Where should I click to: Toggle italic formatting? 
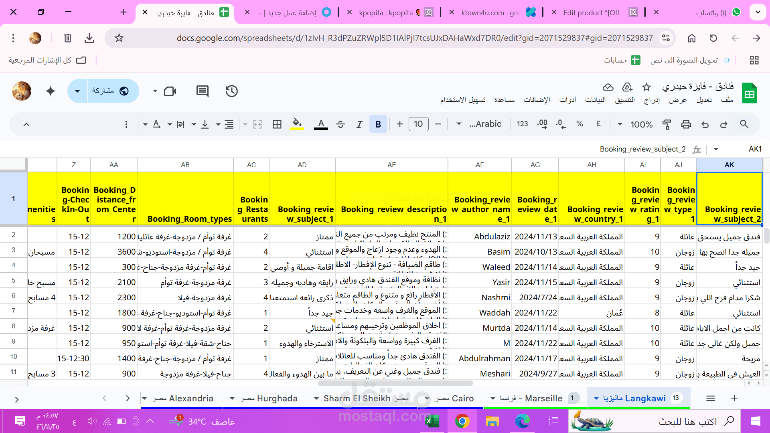coord(359,124)
